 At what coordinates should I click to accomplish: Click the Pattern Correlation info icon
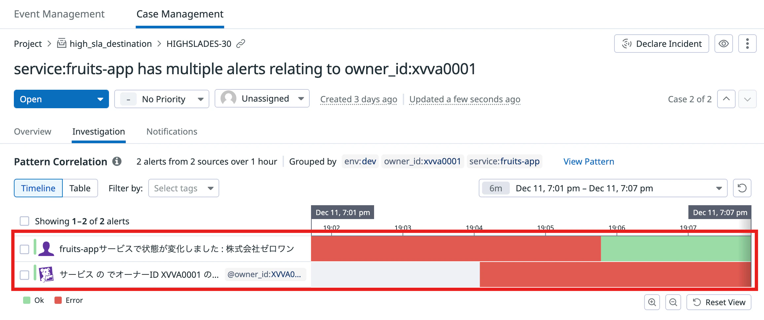pyautogui.click(x=117, y=161)
